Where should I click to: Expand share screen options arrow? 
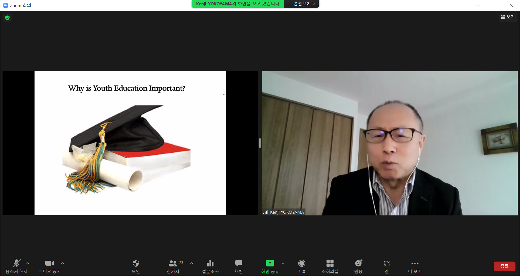283,263
